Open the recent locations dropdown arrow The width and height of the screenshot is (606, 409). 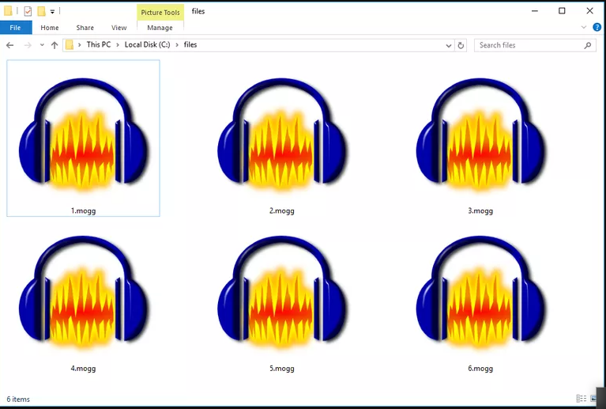[x=42, y=45]
